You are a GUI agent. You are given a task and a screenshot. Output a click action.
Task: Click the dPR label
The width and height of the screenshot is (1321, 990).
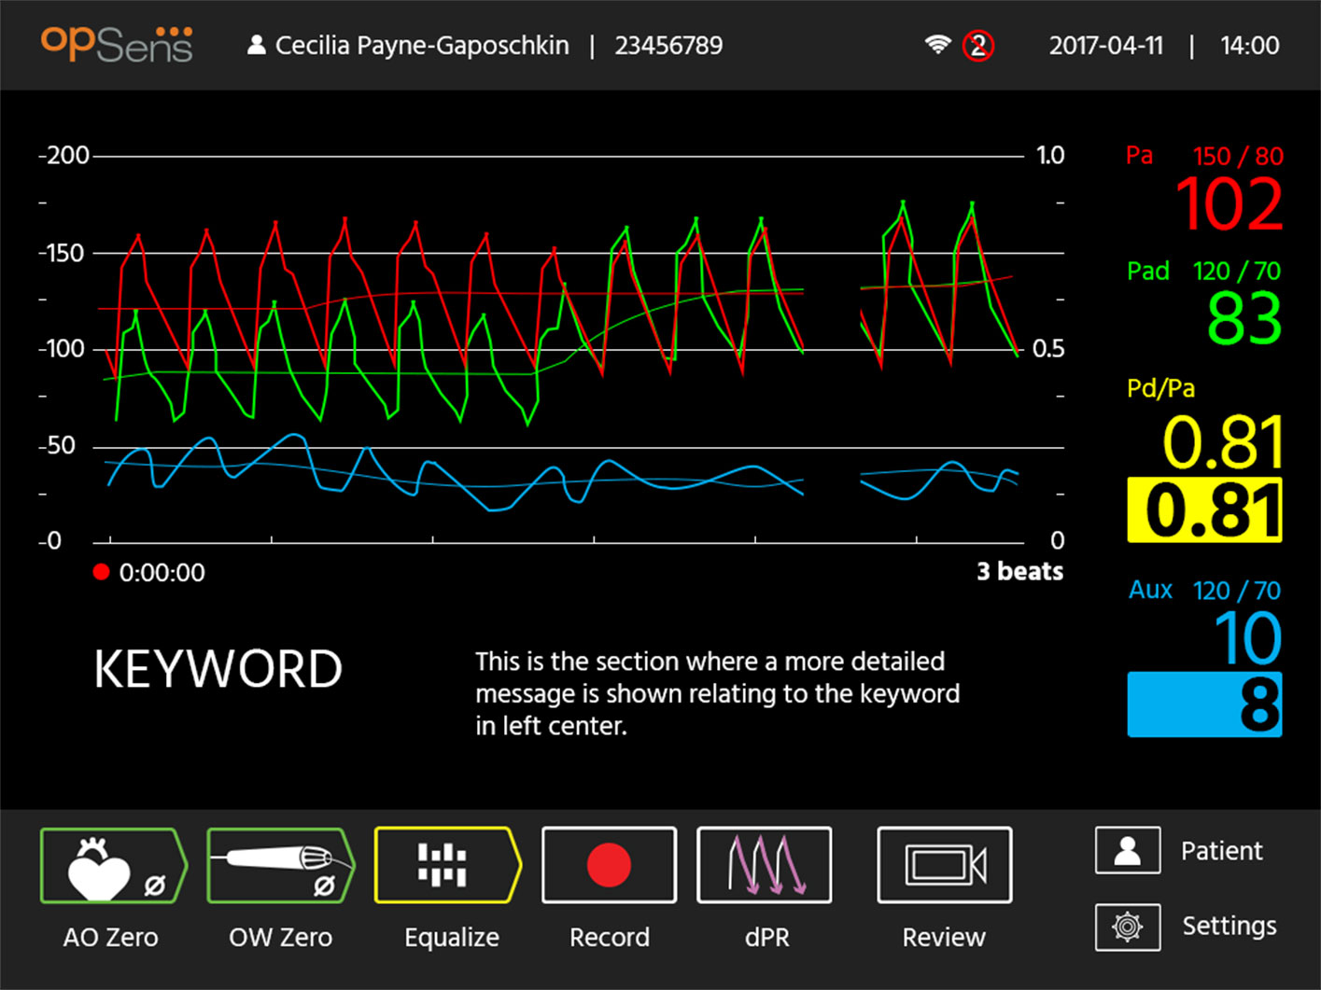pyautogui.click(x=766, y=937)
